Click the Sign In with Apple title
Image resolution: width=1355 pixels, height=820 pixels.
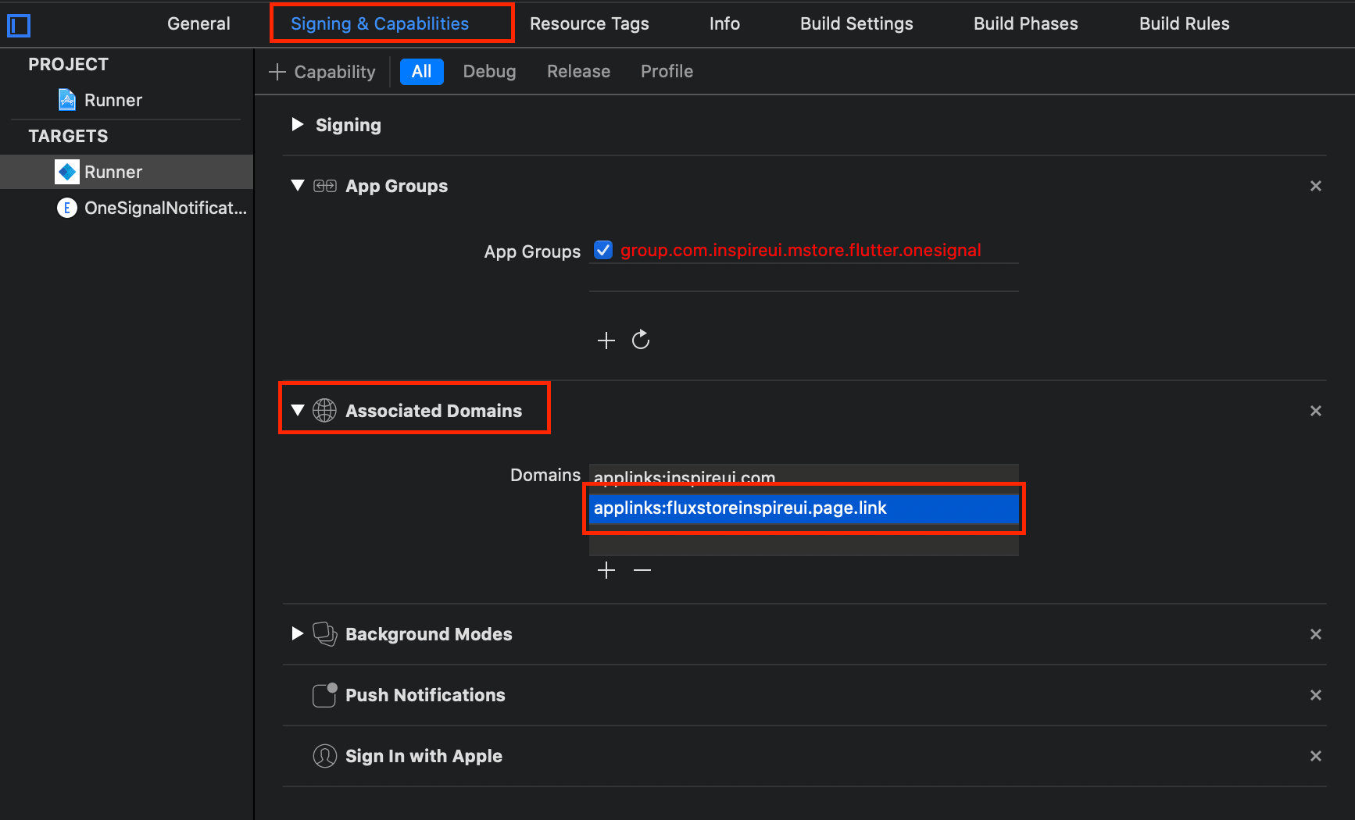pos(424,756)
